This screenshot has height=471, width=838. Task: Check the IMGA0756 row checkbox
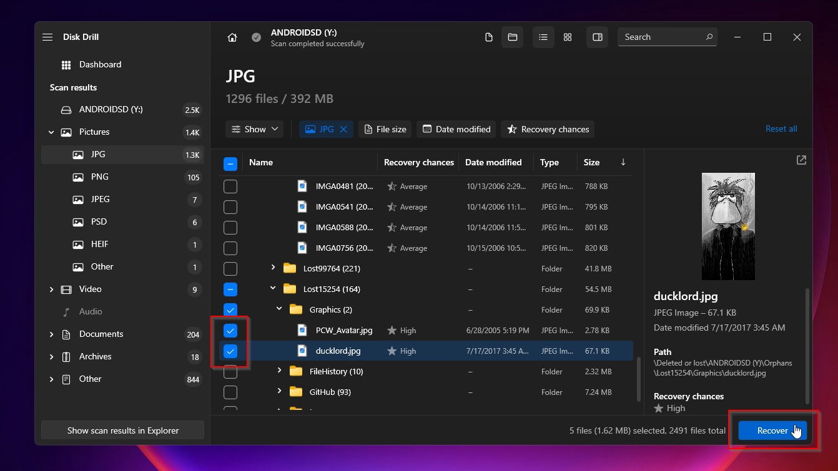click(x=230, y=248)
